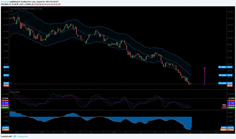Click the blue -16.7899 tag on left scale

point(5,103)
